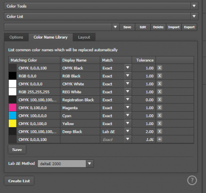Switch to the Layout tab
The height and width of the screenshot is (193, 206).
pyautogui.click(x=84, y=37)
